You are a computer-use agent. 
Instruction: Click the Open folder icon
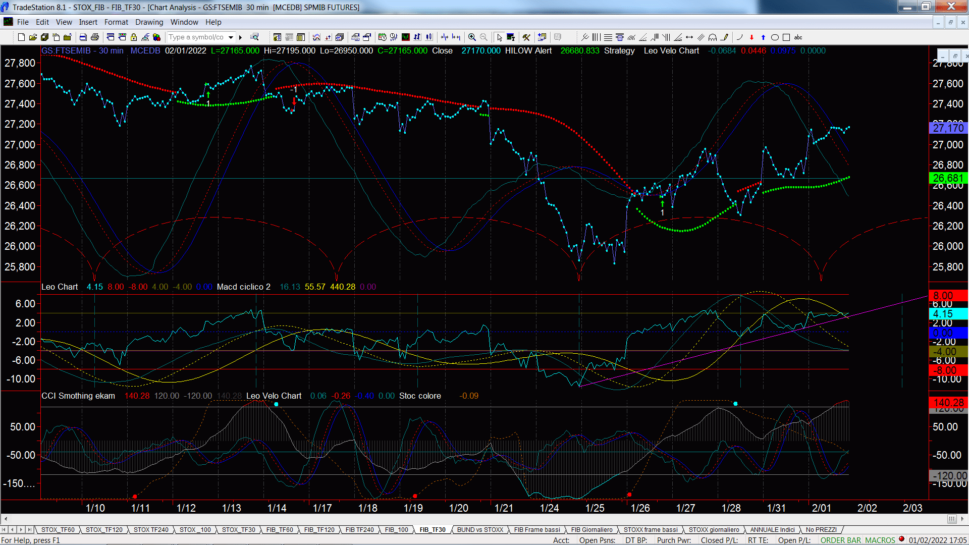(x=33, y=37)
